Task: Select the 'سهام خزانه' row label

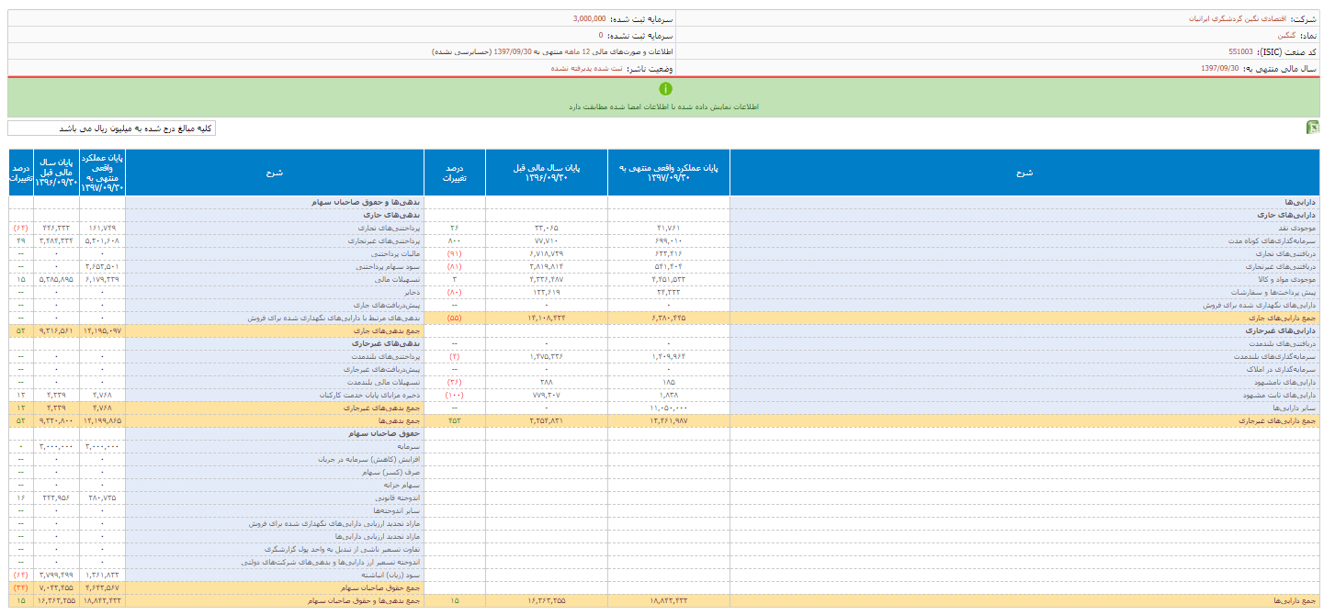Action: click(x=403, y=484)
